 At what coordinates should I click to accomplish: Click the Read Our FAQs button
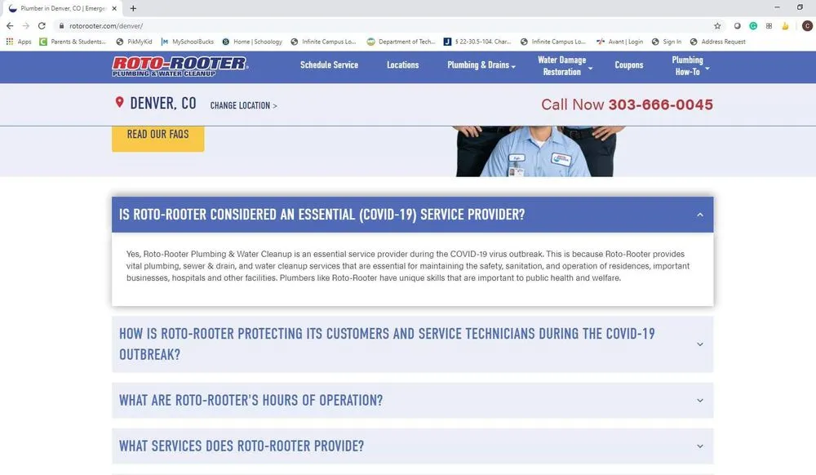157,135
